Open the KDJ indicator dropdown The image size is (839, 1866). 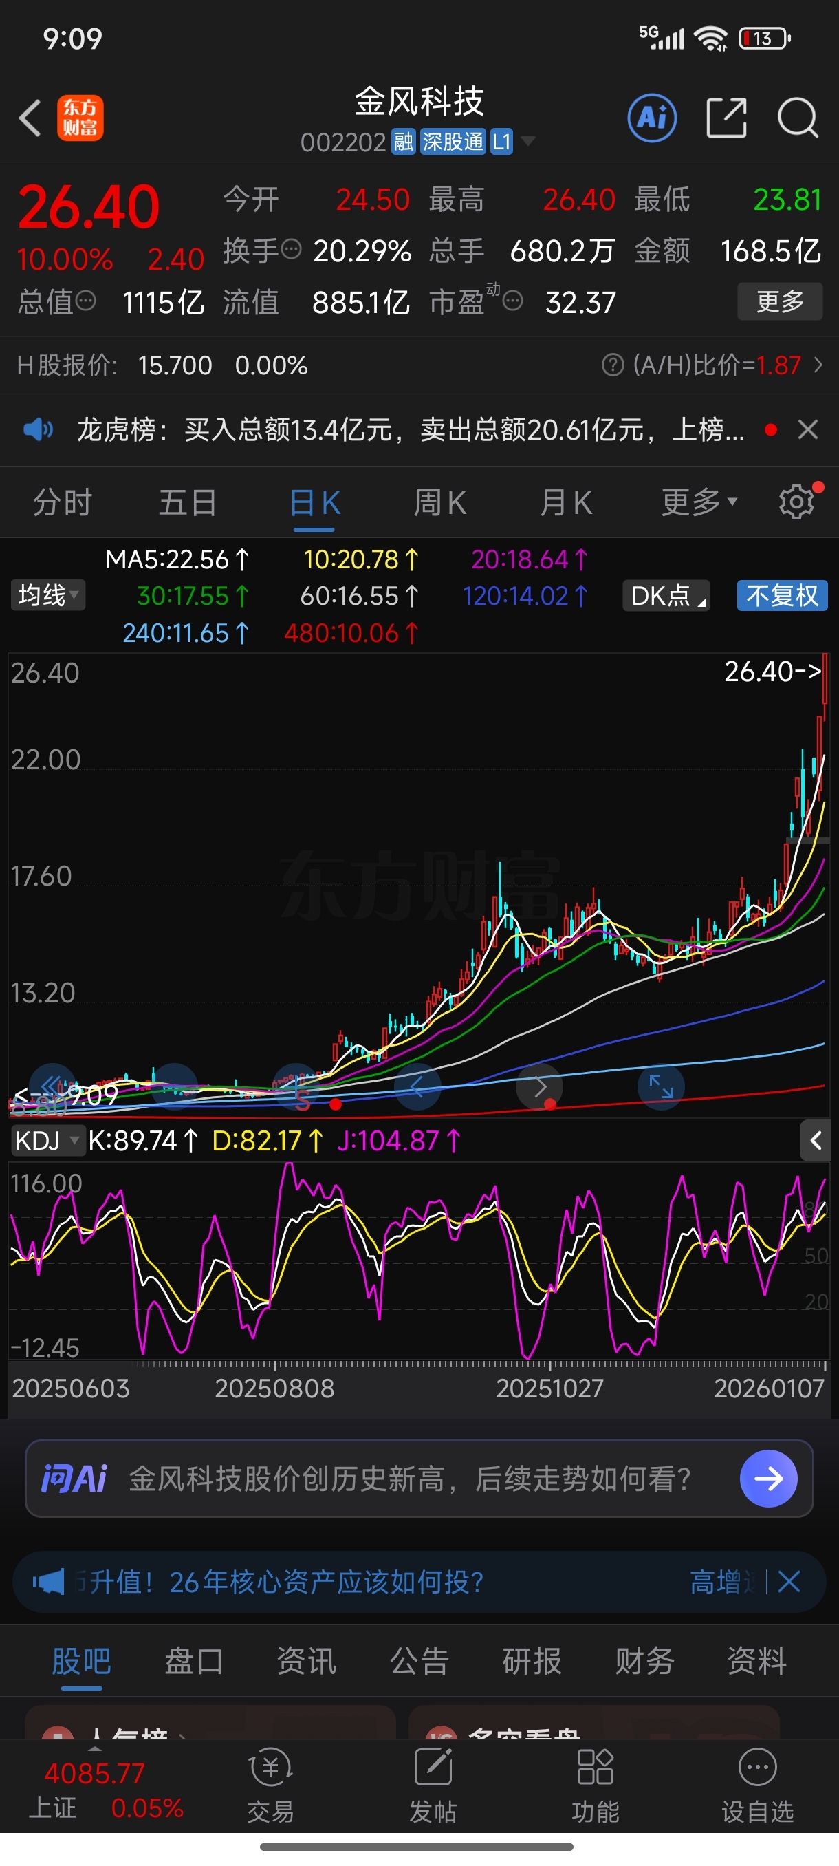(x=47, y=1141)
